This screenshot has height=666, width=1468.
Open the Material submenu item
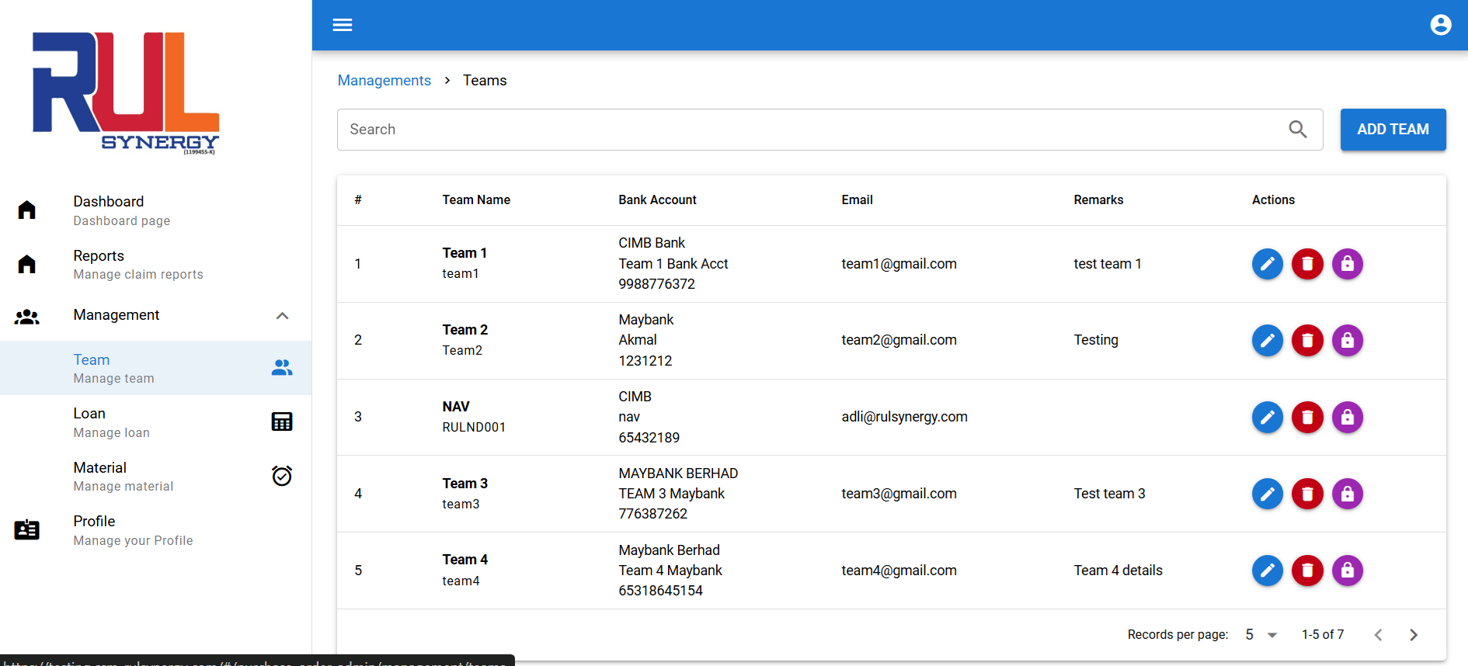[x=155, y=477]
